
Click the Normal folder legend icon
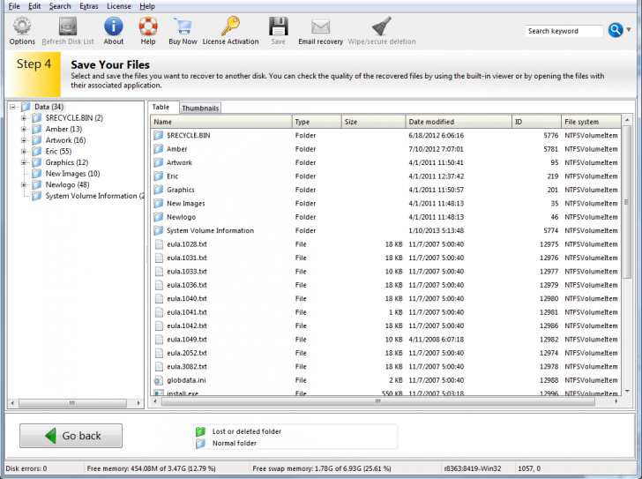pos(201,444)
